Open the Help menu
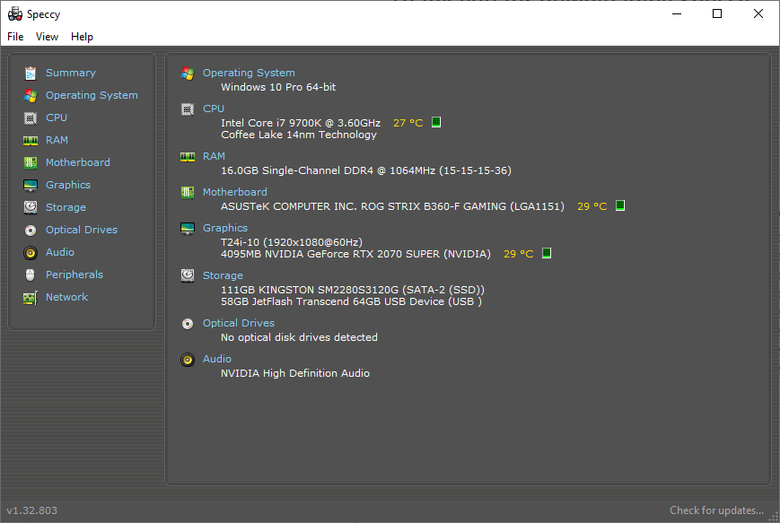The image size is (780, 523). pos(82,37)
